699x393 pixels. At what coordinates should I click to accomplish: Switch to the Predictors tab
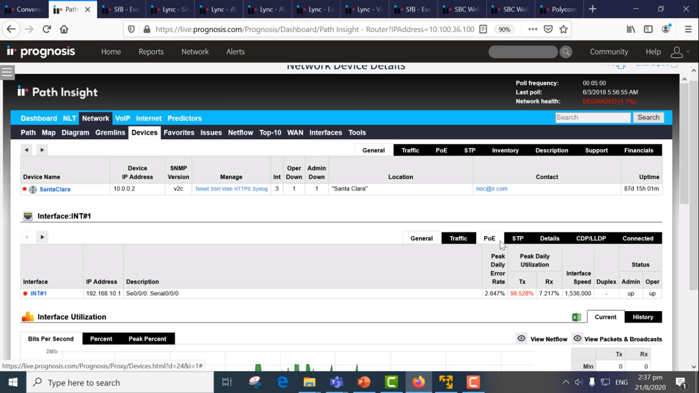click(185, 118)
